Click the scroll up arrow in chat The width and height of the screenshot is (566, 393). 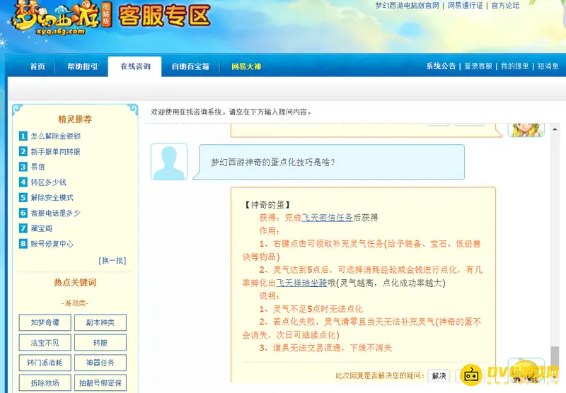(x=555, y=129)
